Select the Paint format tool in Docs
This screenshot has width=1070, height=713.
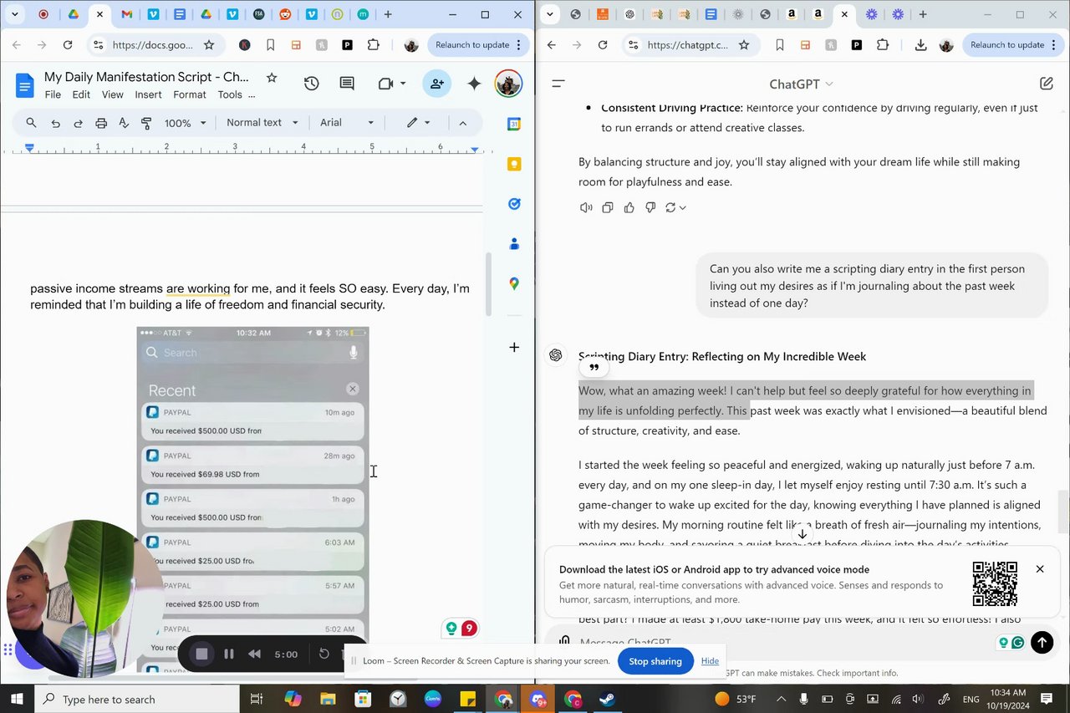pyautogui.click(x=146, y=123)
